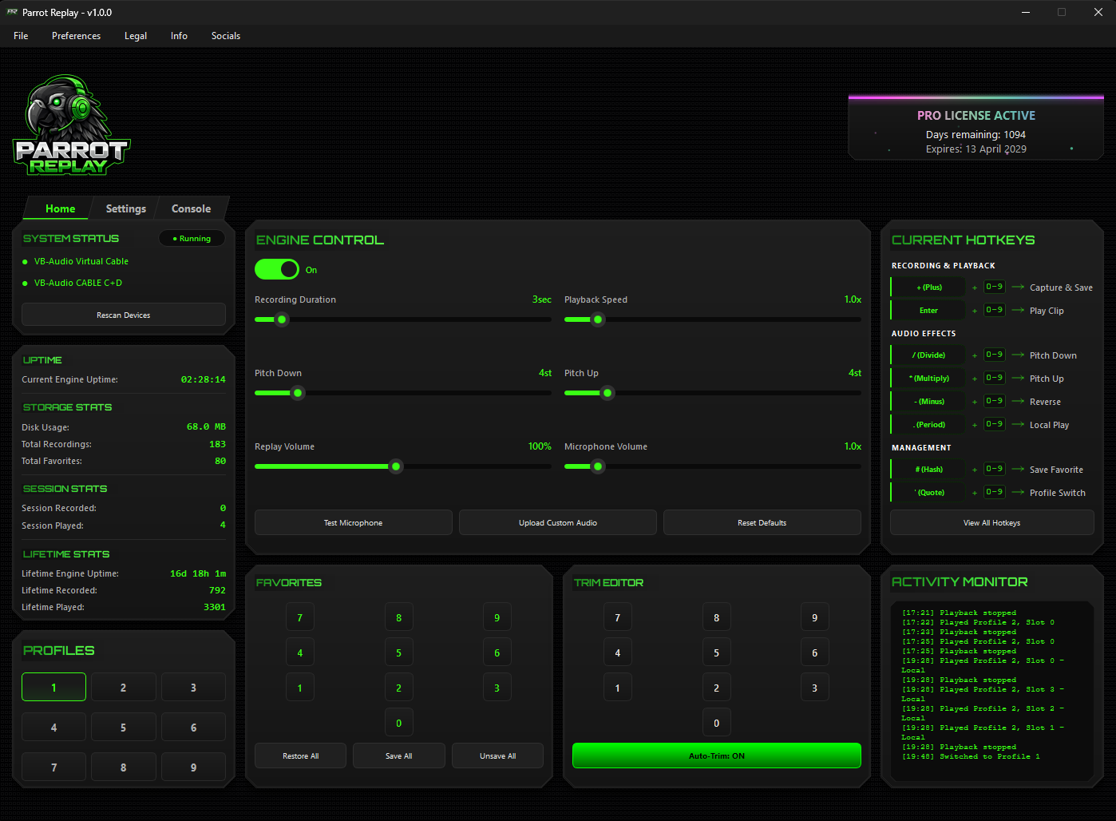Switch to the Console tab
Screen dimensions: 1116x821
[191, 208]
